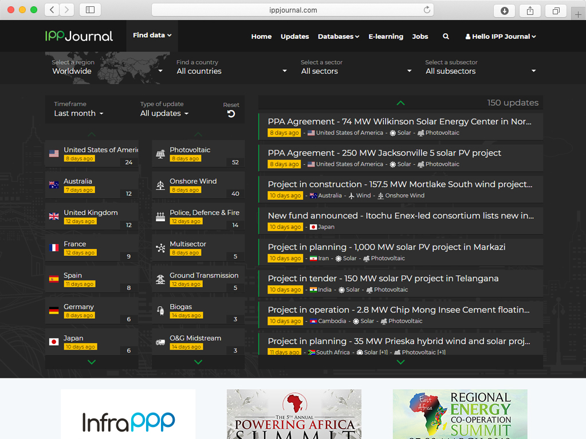Viewport: 586px width, 439px height.
Task: Click the Onshore Wind turbine icon
Action: pos(160,185)
